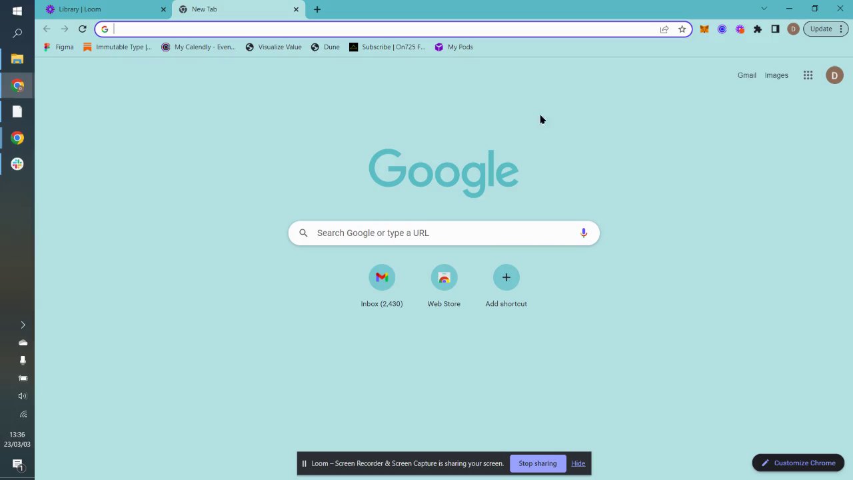The image size is (853, 480).
Task: Open File Explorer from the taskbar
Action: [x=17, y=59]
